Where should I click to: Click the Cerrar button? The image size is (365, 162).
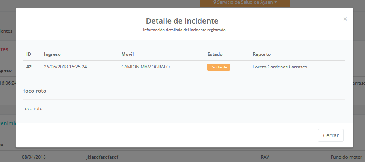point(330,135)
